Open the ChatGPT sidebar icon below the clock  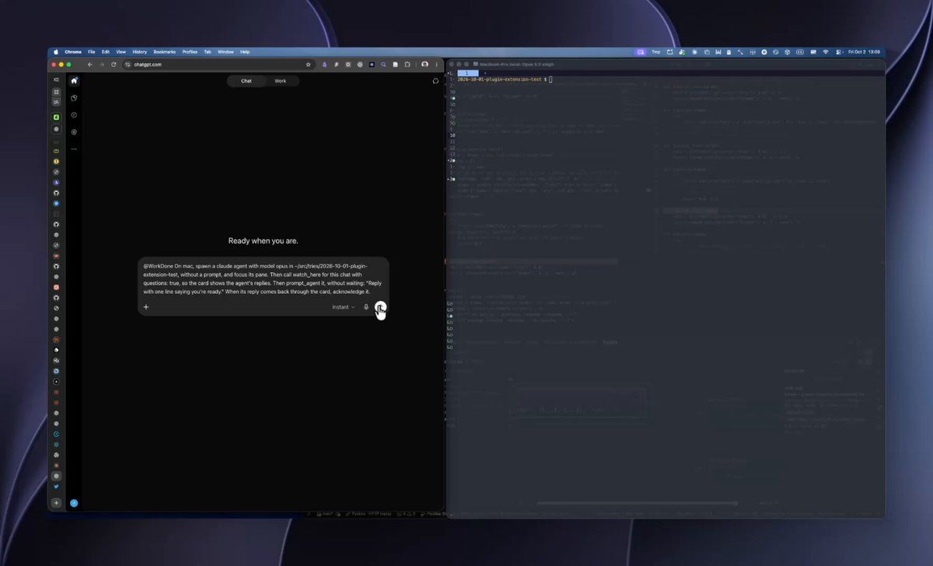coord(74,132)
